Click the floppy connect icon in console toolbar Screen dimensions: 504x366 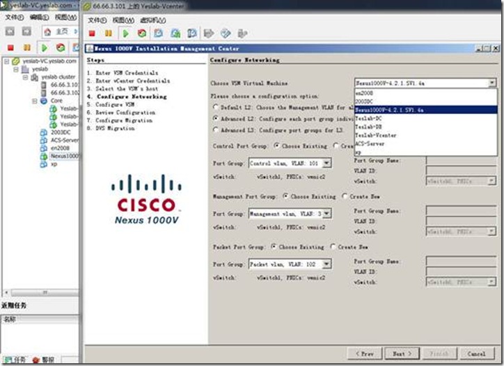click(210, 33)
